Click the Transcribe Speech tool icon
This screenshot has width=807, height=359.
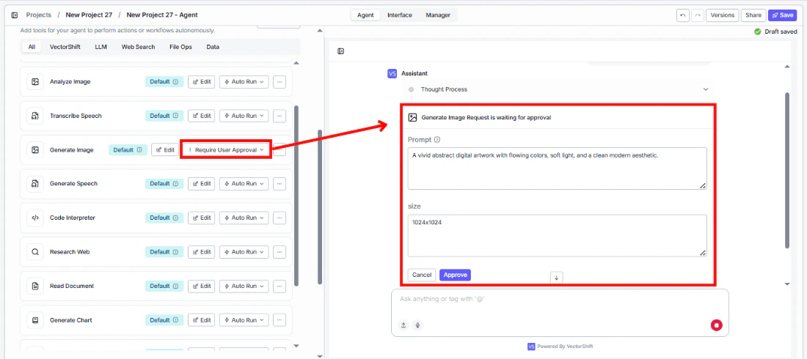coord(35,116)
